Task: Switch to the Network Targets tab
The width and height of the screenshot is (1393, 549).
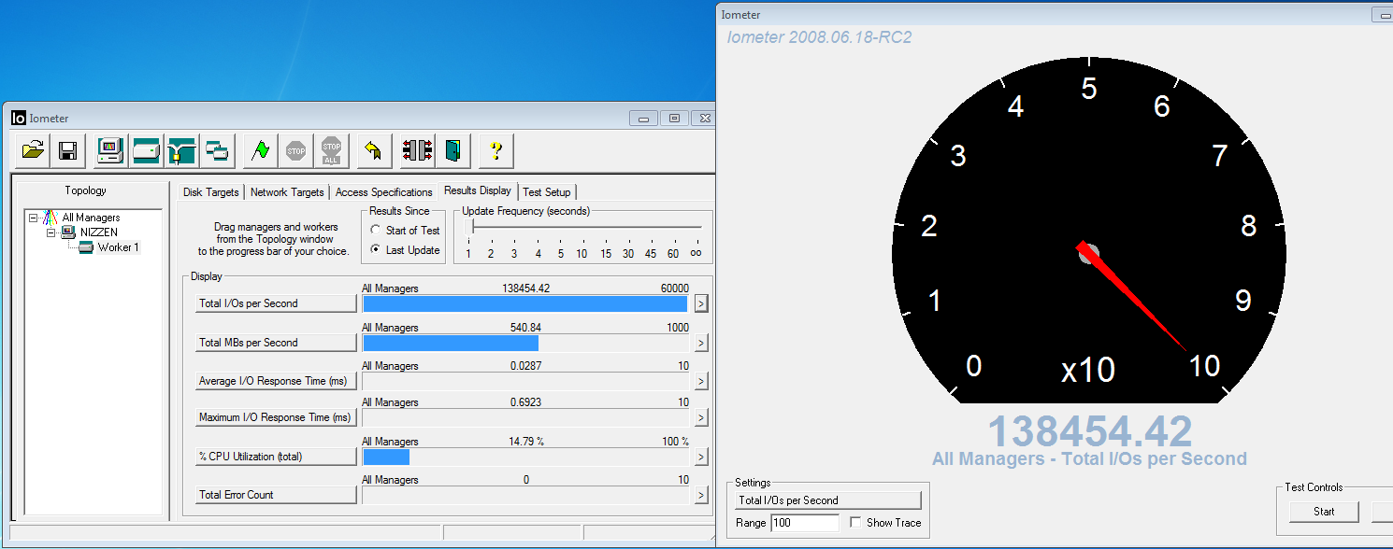Action: pos(287,192)
